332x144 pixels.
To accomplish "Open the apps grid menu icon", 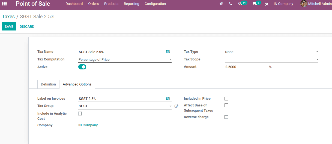I will coord(4,4).
